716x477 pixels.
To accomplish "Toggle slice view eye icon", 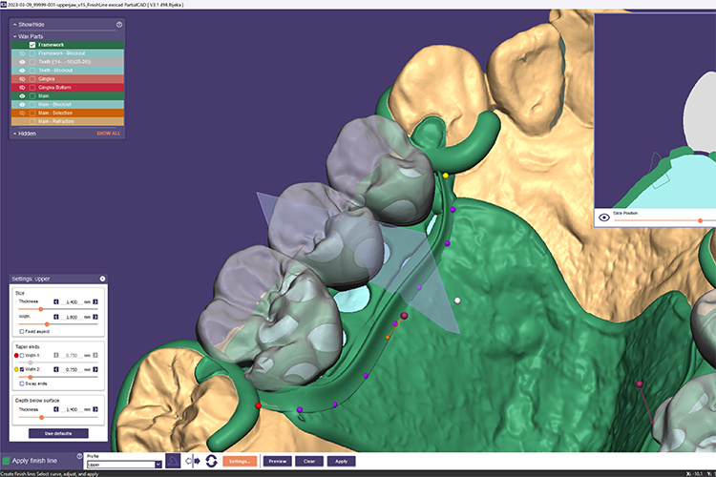I will [604, 218].
